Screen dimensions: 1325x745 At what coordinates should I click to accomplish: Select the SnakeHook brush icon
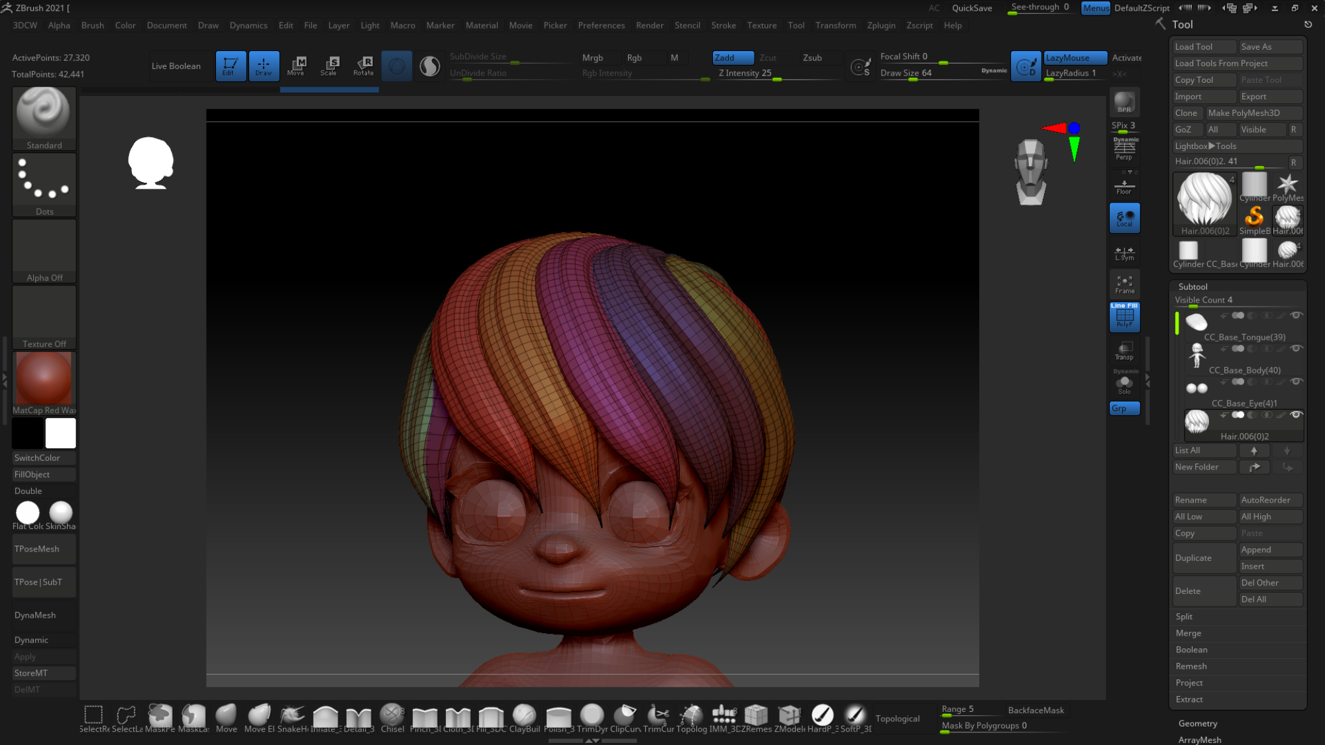tap(292, 718)
